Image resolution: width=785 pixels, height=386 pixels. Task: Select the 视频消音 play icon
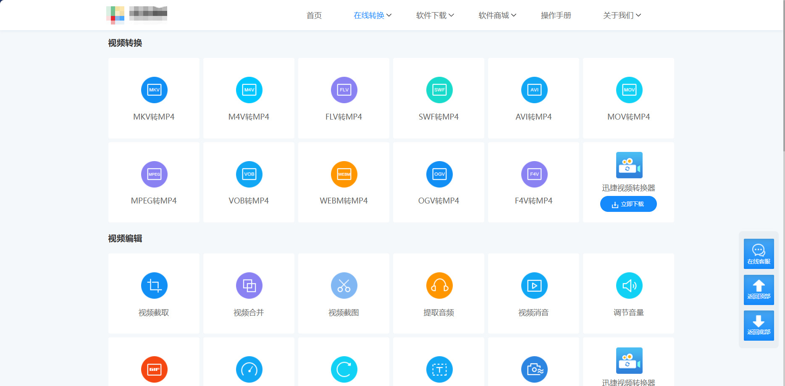pos(534,286)
